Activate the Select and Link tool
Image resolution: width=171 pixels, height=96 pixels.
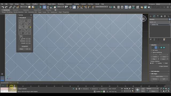click(10, 7)
